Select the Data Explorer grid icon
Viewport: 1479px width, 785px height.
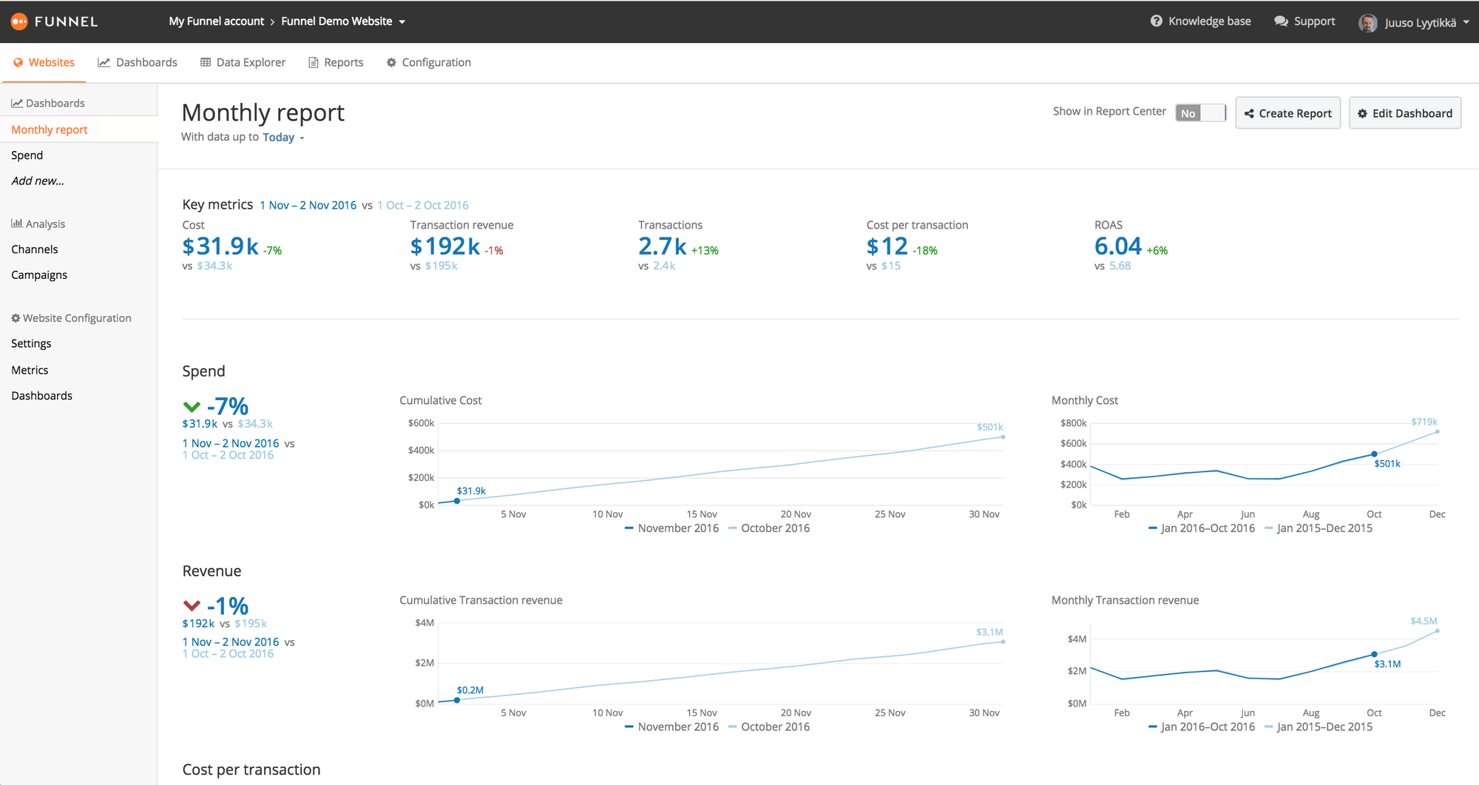(x=205, y=62)
